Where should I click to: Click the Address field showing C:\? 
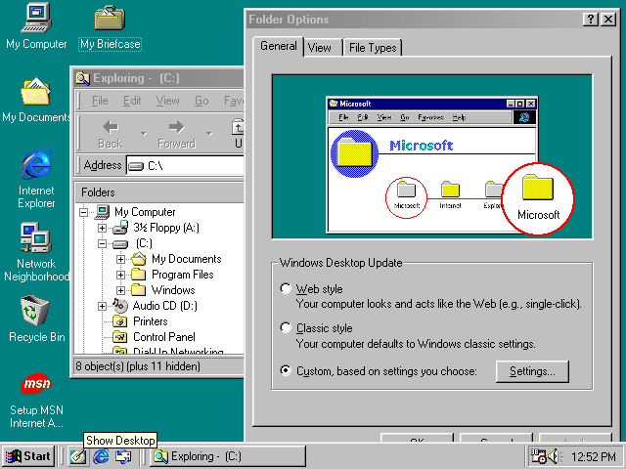(185, 165)
